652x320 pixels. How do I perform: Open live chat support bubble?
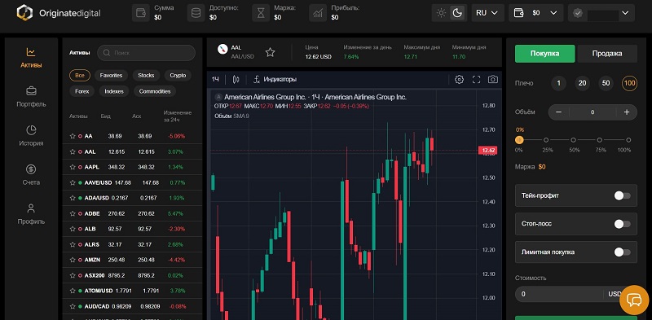634,300
